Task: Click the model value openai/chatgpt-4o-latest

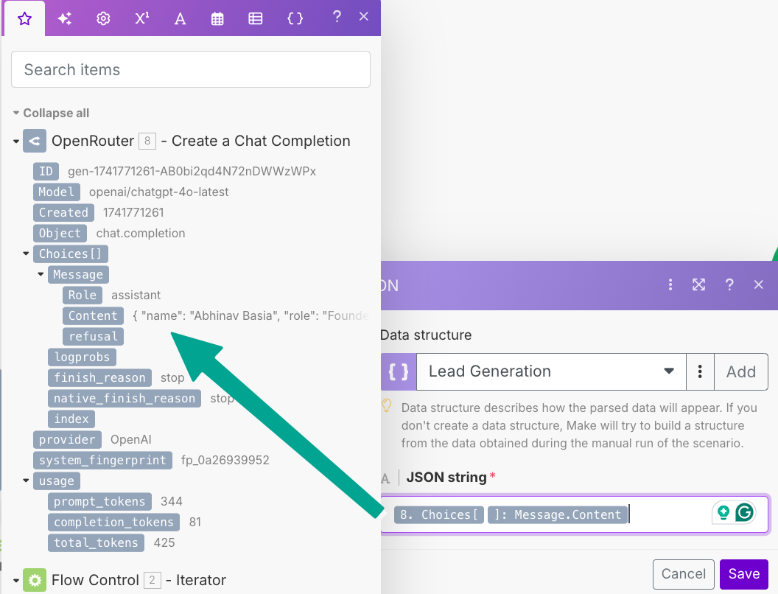Action: [x=159, y=192]
